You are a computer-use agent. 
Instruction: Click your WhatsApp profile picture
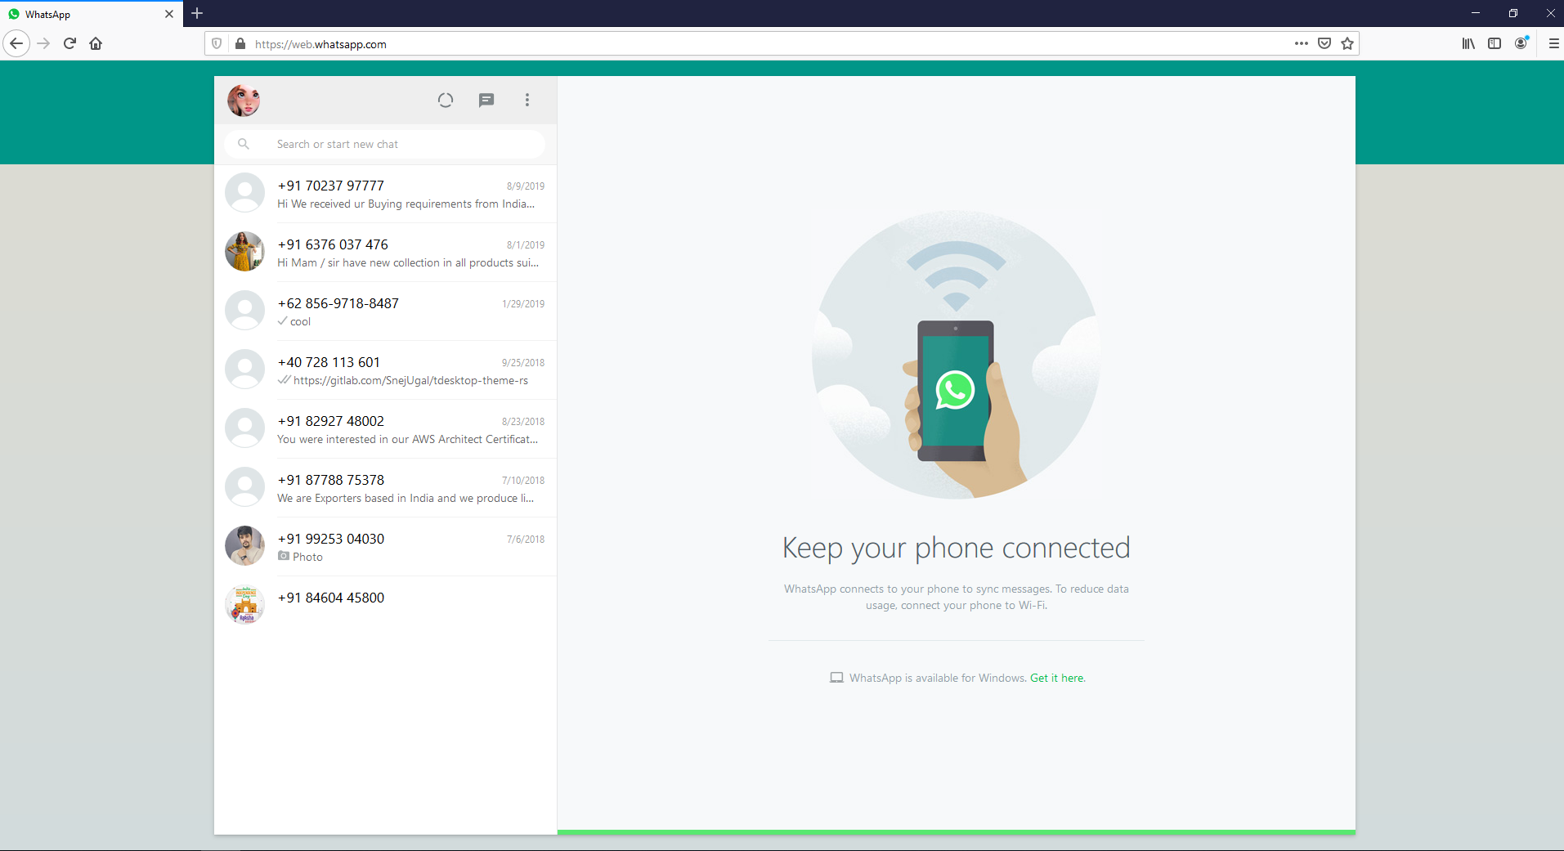tap(243, 100)
